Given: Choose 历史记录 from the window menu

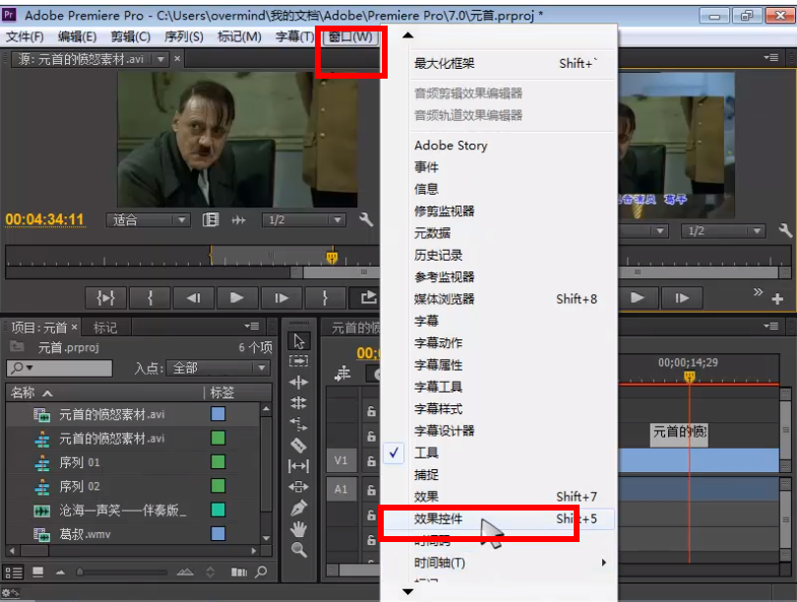Looking at the screenshot, I should tap(497, 255).
